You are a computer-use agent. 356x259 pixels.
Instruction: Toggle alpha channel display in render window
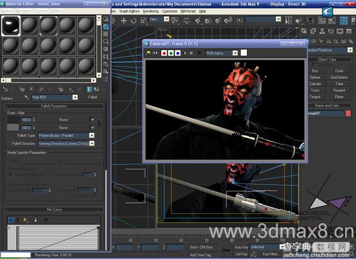point(184,53)
